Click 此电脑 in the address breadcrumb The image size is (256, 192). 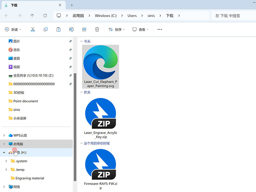(78, 16)
